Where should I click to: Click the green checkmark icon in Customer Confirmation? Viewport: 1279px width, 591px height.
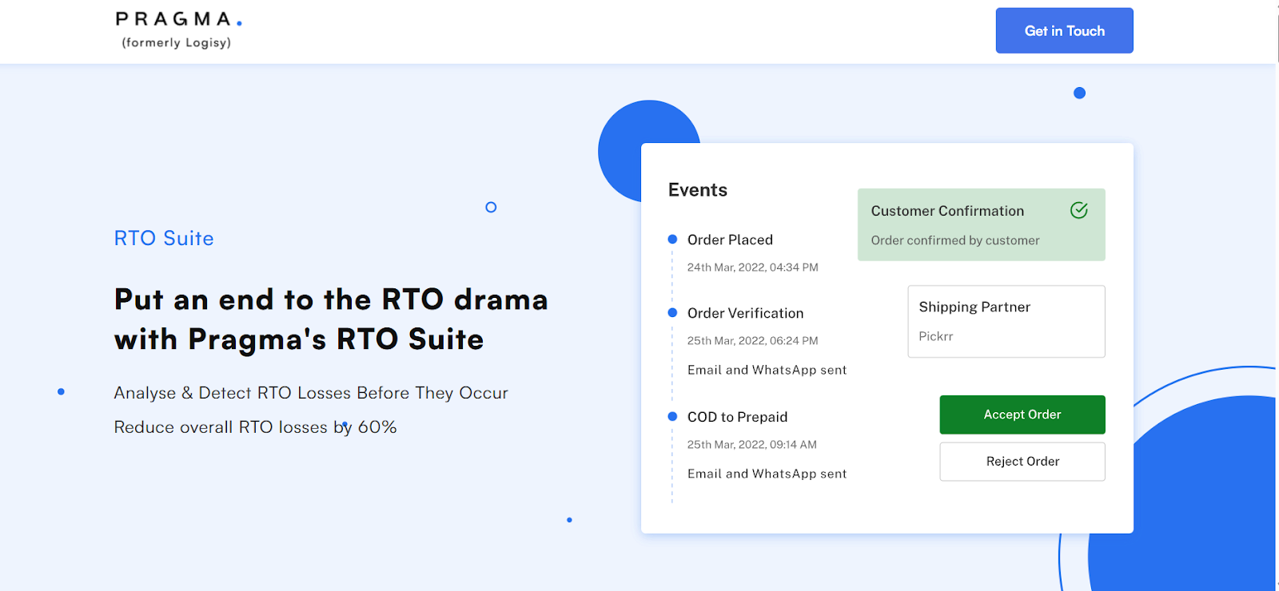coord(1079,210)
